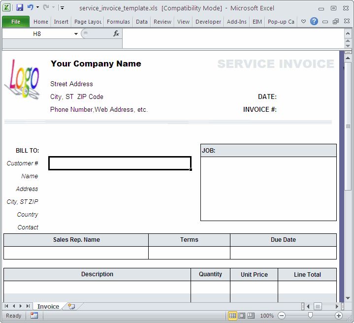
Task: Click the Sales Rep. Name header
Action: [x=76, y=240]
